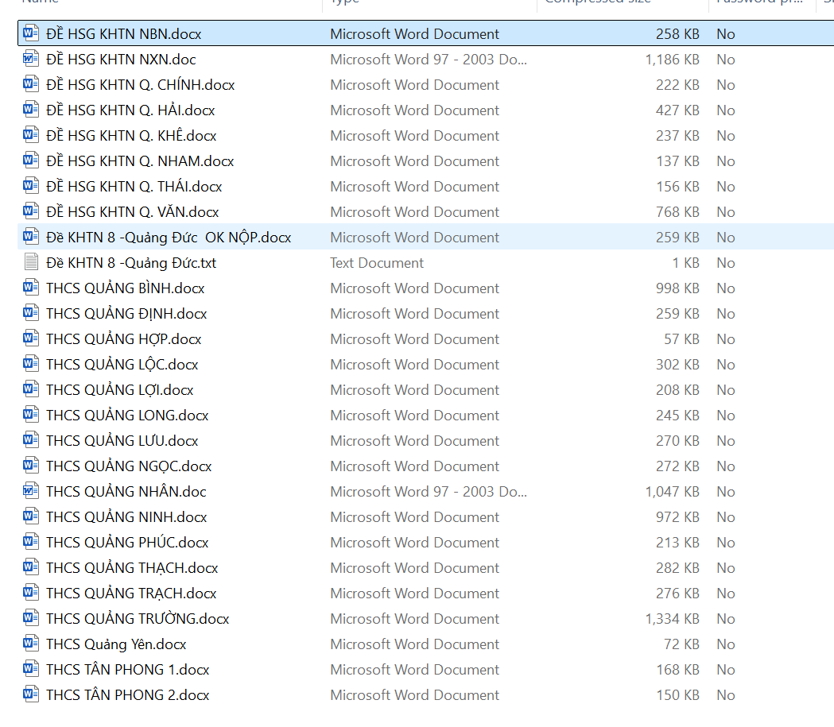This screenshot has width=834, height=727.
Task: Click the document icon for THCS TÂN PHONG 2.docx
Action: pyautogui.click(x=31, y=694)
